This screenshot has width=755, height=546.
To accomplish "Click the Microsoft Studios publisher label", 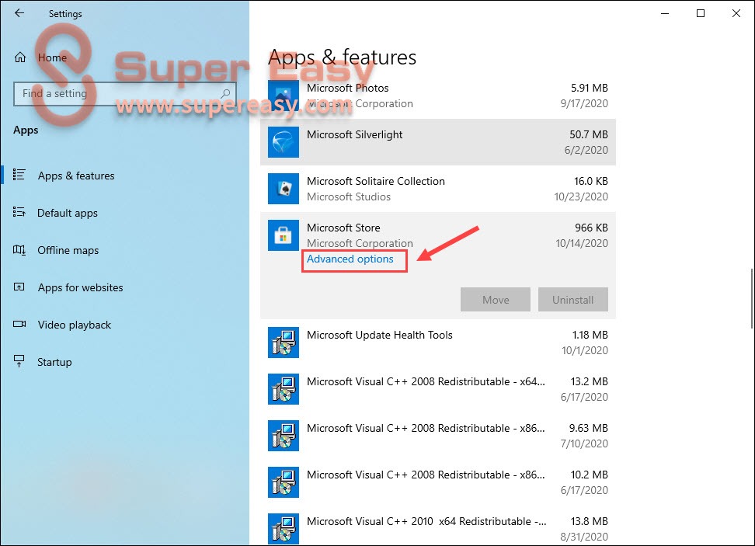I will [x=349, y=197].
